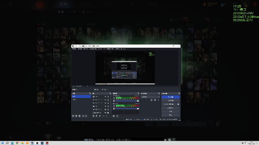Screen dimensions: 259x145
Task: Open the OBS View menu
Action: 86,49
